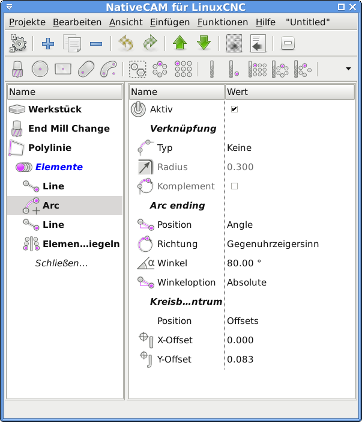Open the window menu triangle in title bar
Image resolution: width=362 pixels, height=422 pixels.
9,7
